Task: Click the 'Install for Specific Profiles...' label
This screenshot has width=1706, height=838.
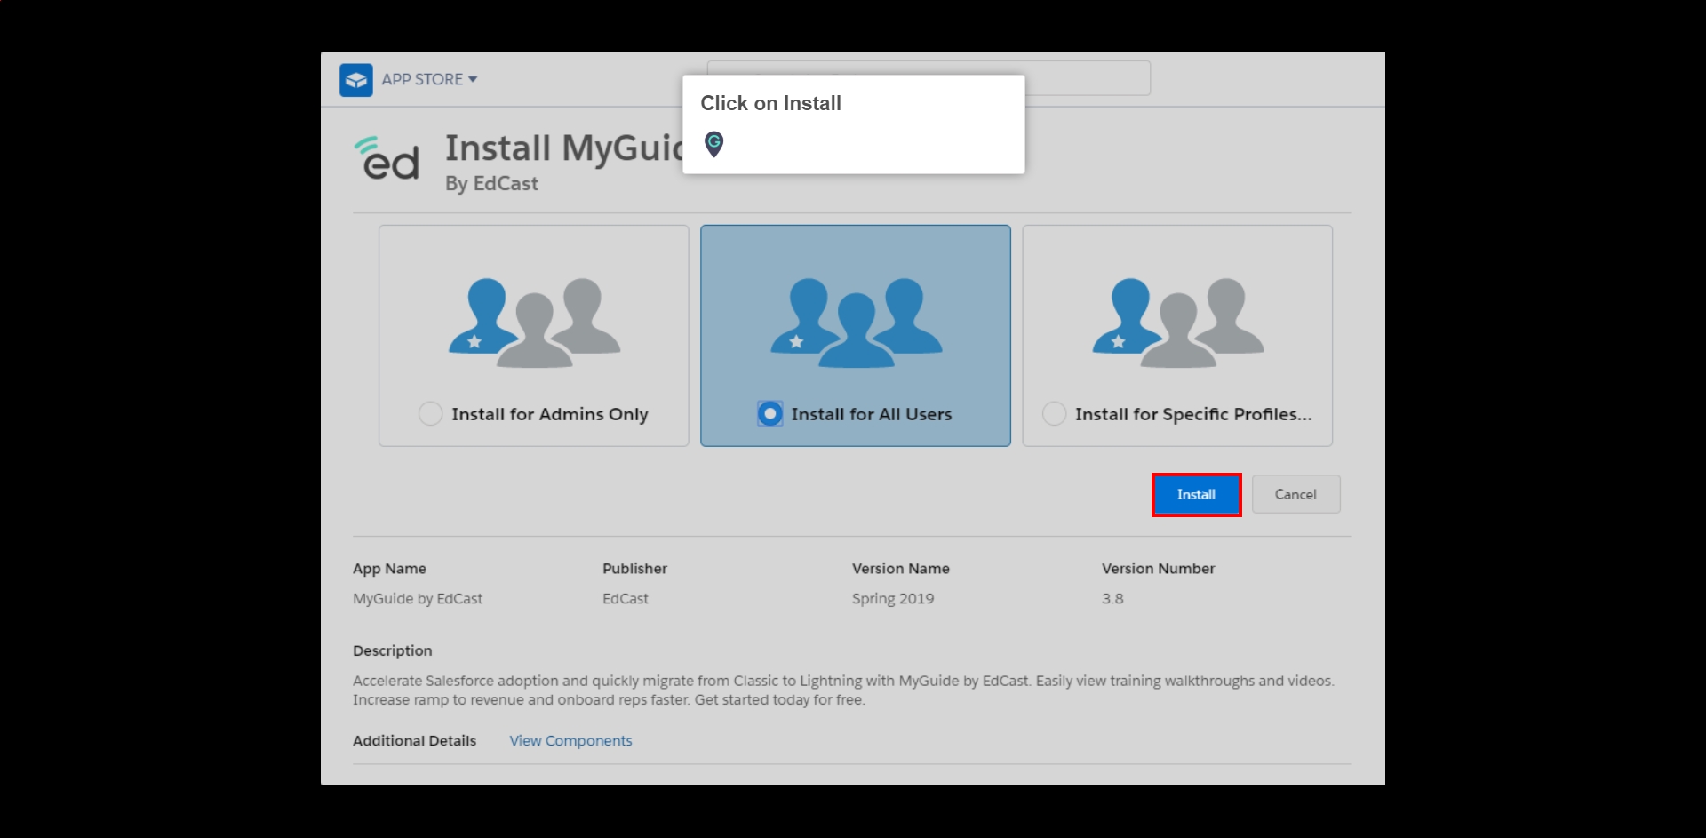Action: coord(1193,414)
